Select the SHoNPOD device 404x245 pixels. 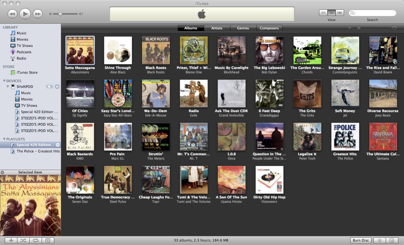[x=25, y=87]
